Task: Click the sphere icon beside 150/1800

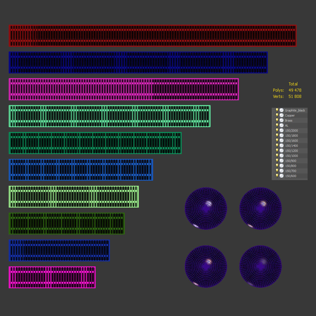Action: [282, 135]
